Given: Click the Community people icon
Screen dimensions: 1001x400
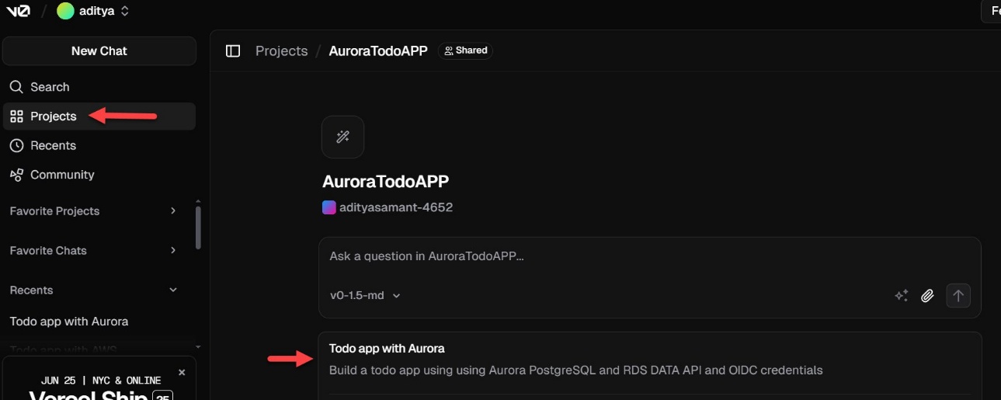Looking at the screenshot, I should pyautogui.click(x=16, y=175).
